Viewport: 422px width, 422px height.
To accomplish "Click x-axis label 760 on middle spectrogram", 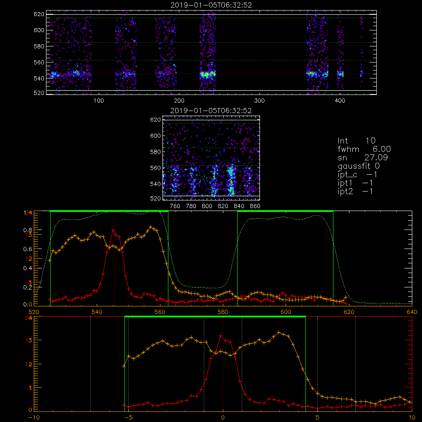I will [175, 206].
